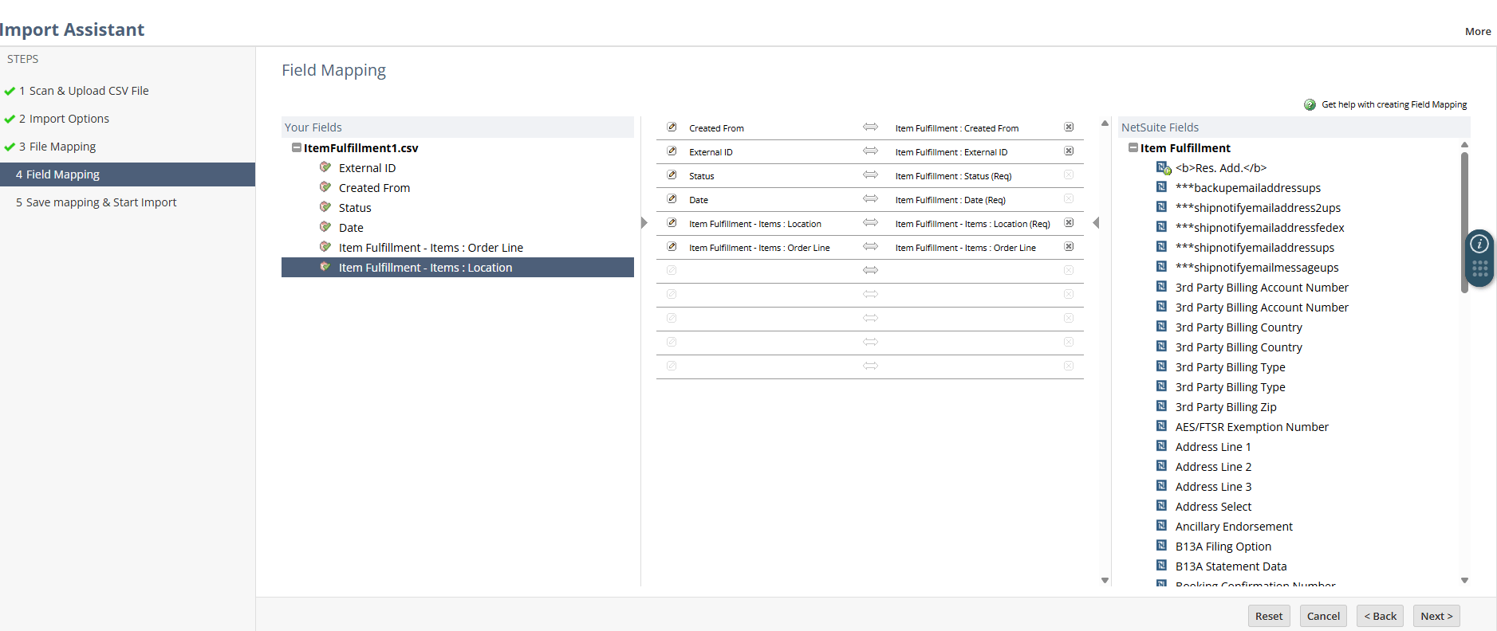This screenshot has height=631, width=1497.
Task: Click NetSuite Fields scroll up arrow
Action: (1464, 145)
